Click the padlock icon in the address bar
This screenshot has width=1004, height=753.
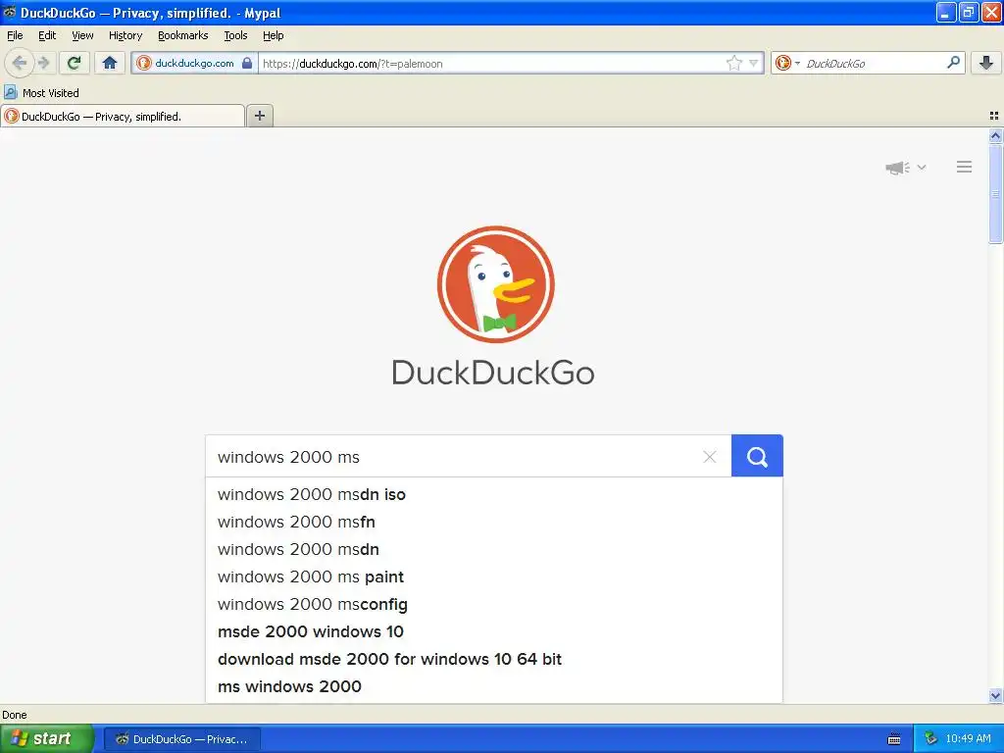pos(247,63)
